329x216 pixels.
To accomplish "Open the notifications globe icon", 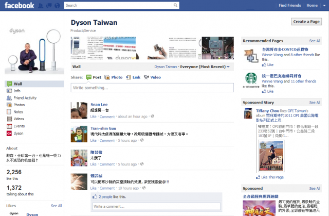I will [x=57, y=6].
